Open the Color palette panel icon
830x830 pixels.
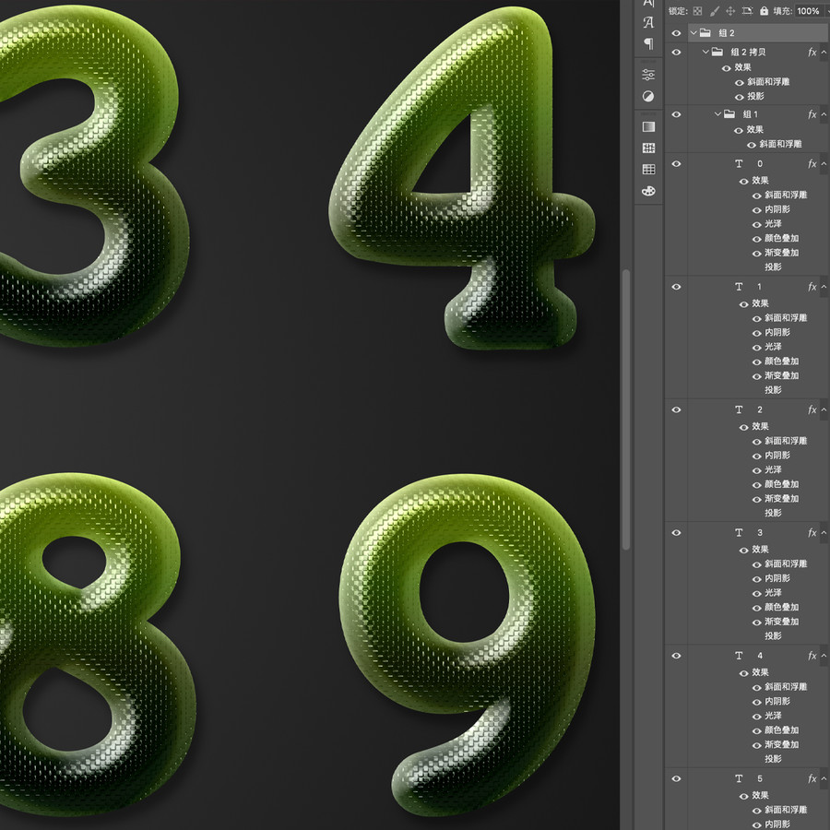click(648, 191)
